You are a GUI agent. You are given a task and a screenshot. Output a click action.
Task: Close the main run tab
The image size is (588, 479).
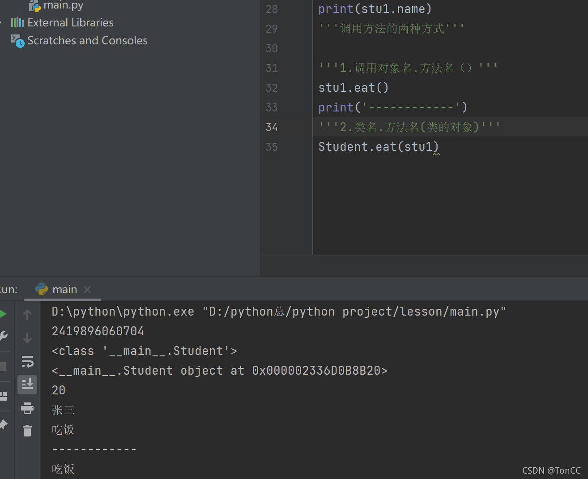coord(87,290)
